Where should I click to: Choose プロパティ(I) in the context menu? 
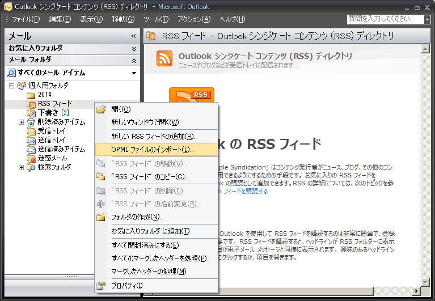(x=156, y=286)
